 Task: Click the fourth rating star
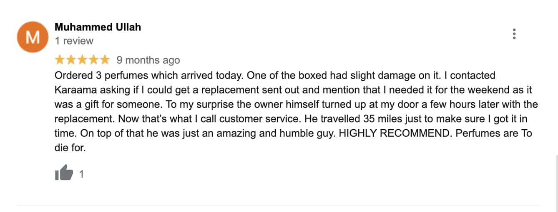[x=93, y=60]
